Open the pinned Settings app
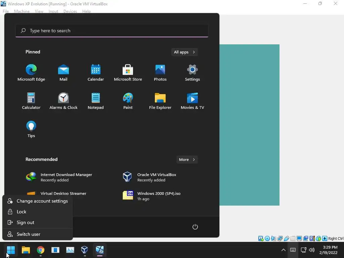 coord(192,73)
